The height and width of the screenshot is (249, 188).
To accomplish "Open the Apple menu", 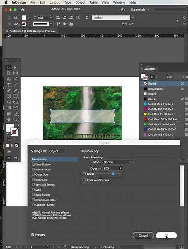I will [x=6, y=2].
